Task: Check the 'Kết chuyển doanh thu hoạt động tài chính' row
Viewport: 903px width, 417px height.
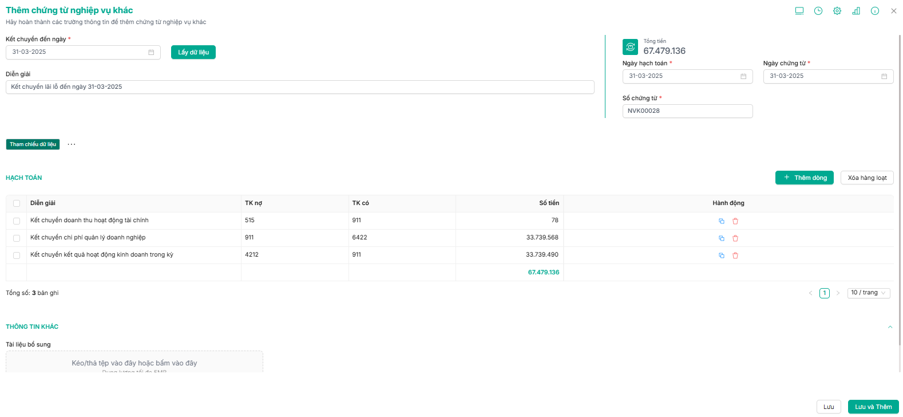Action: click(17, 221)
